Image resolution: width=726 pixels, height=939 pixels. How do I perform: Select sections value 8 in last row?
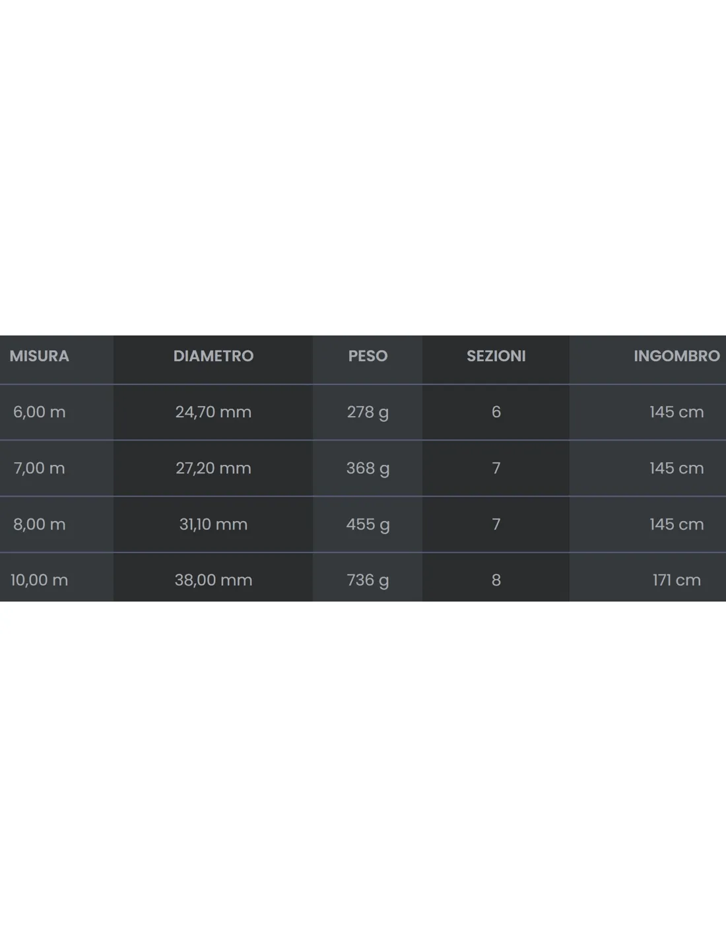496,580
